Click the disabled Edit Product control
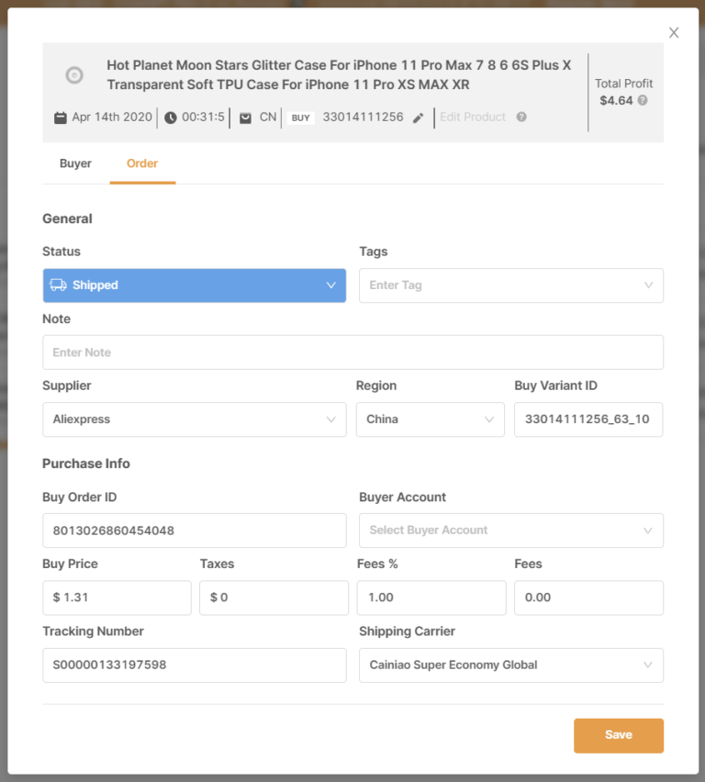The width and height of the screenshot is (705, 782). [x=473, y=117]
